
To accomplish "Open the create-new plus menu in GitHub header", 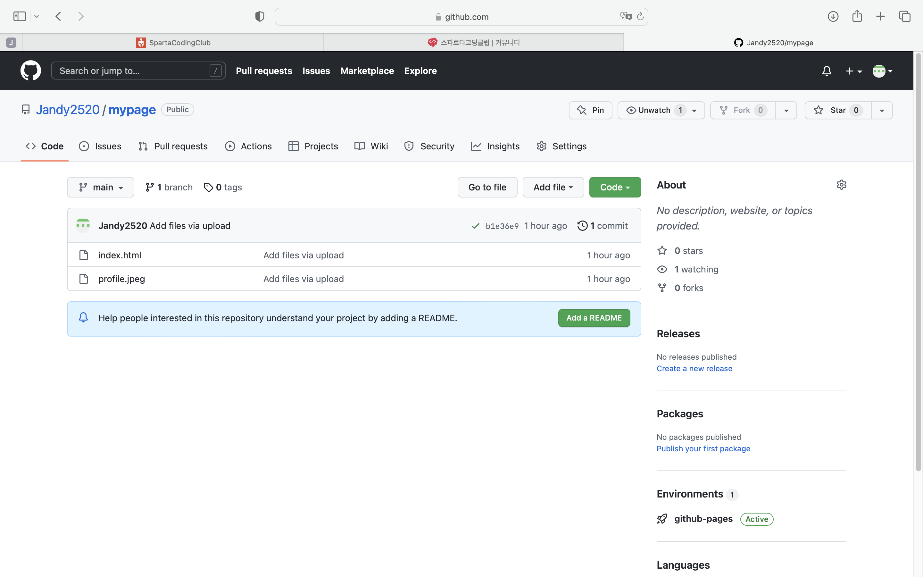I will coord(853,71).
